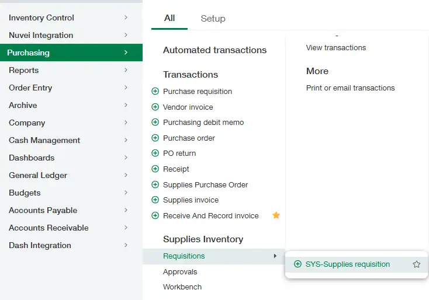The height and width of the screenshot is (300, 429).
Task: Click plus icon next to Purchasing debit memo
Action: 155,123
